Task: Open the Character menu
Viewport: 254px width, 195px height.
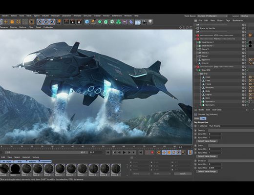Action: [x=66, y=16]
